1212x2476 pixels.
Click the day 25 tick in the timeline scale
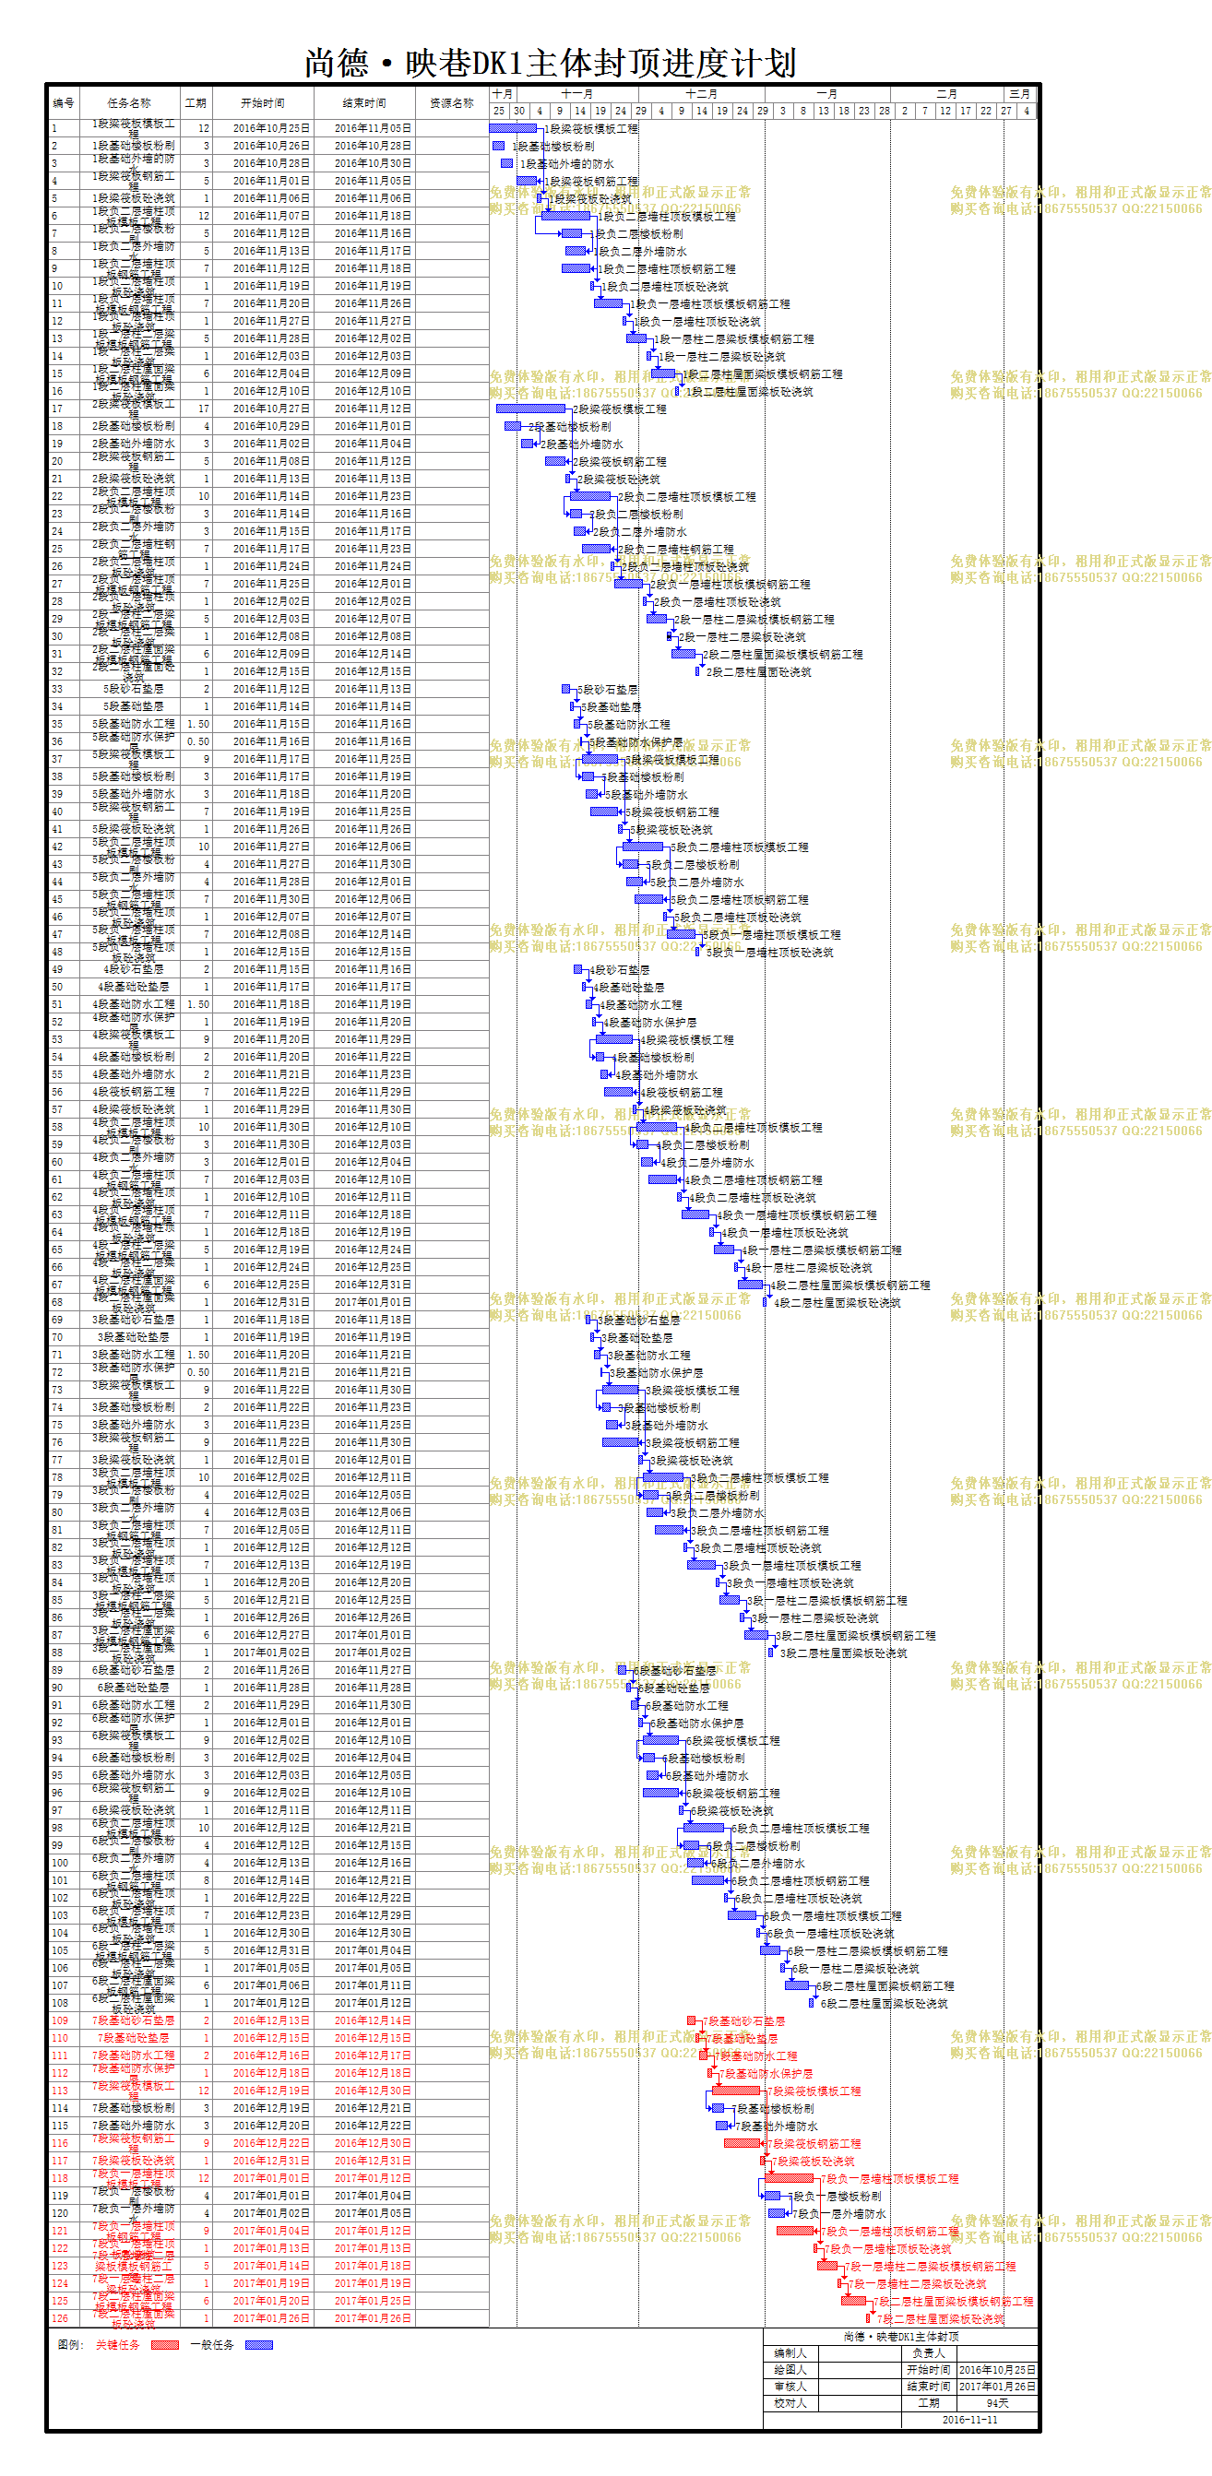(499, 111)
